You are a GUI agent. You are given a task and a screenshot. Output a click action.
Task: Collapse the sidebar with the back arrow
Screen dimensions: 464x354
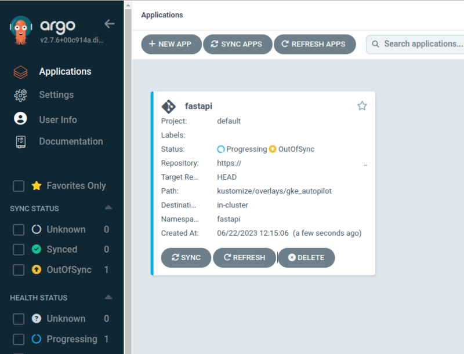click(x=110, y=24)
